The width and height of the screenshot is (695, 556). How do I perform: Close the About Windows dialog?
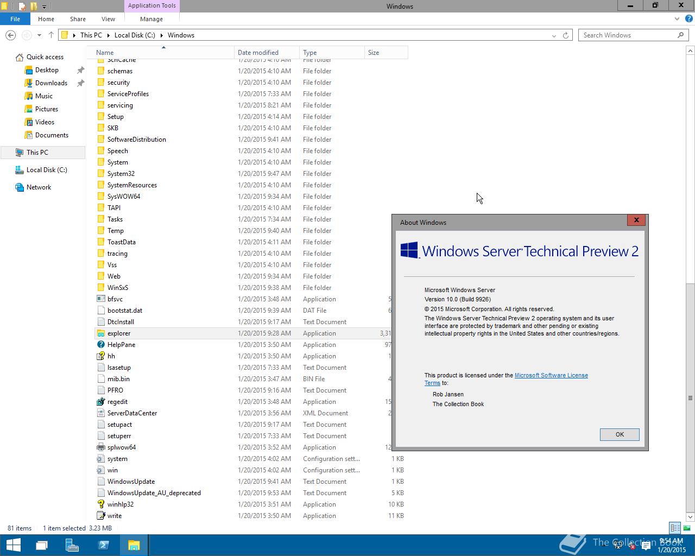coord(636,220)
